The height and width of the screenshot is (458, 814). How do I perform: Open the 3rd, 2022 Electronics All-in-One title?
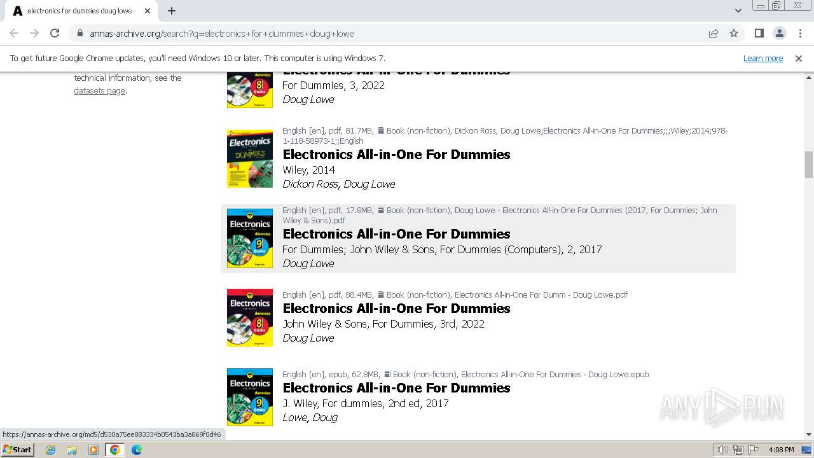pos(396,309)
